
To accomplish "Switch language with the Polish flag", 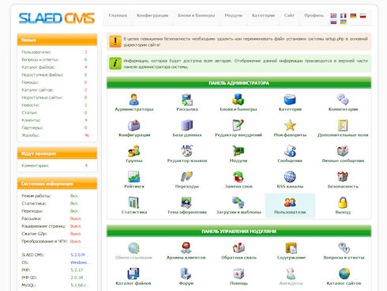I will click(x=363, y=16).
